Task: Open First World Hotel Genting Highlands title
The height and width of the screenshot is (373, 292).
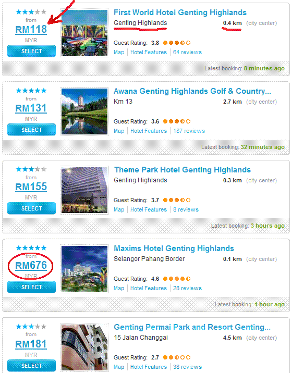Action: point(180,13)
